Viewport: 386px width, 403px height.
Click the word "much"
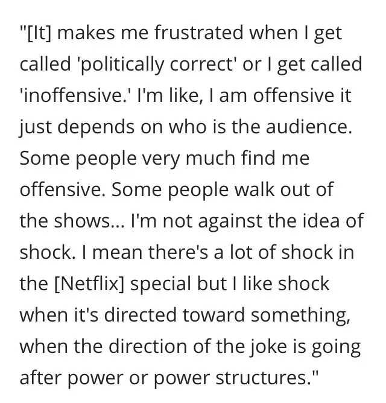(210, 158)
